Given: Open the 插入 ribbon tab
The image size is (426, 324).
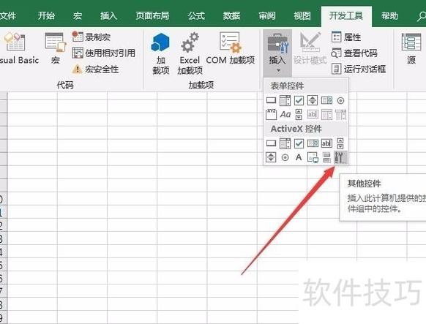Looking at the screenshot, I should pos(108,16).
